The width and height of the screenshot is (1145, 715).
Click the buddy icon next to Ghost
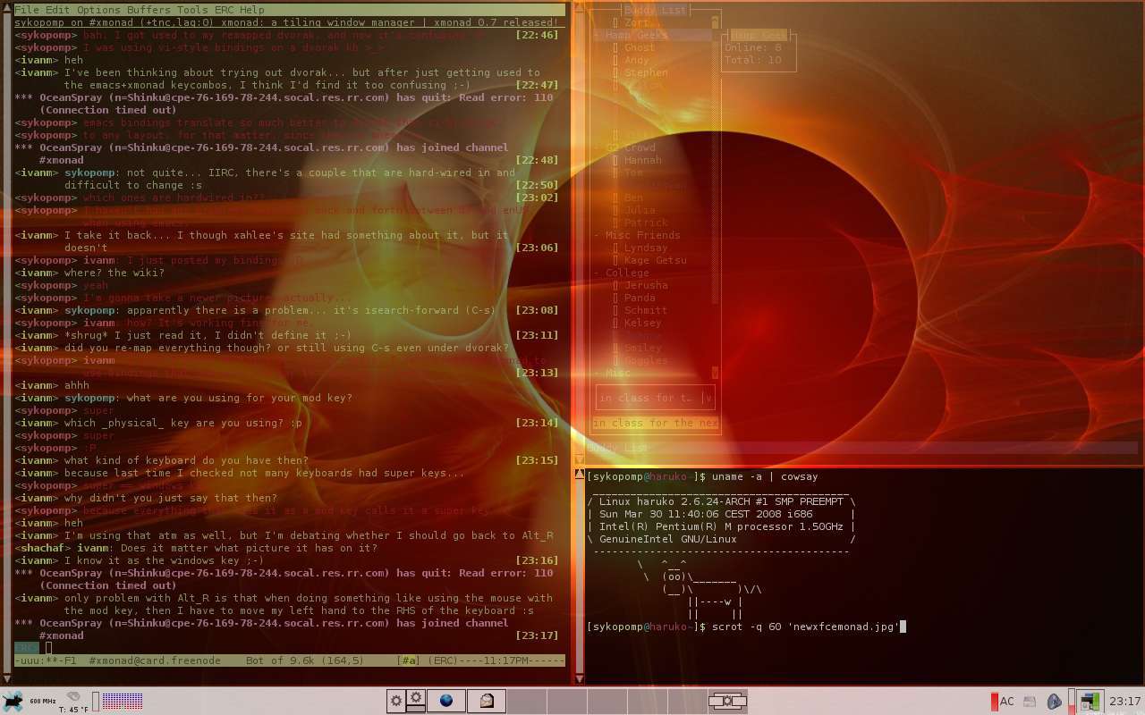pyautogui.click(x=615, y=47)
